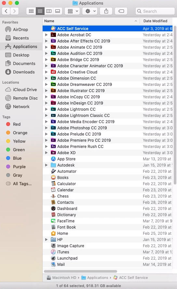Open Downloads from Favorites sidebar
This screenshot has height=289, width=177.
click(20, 72)
